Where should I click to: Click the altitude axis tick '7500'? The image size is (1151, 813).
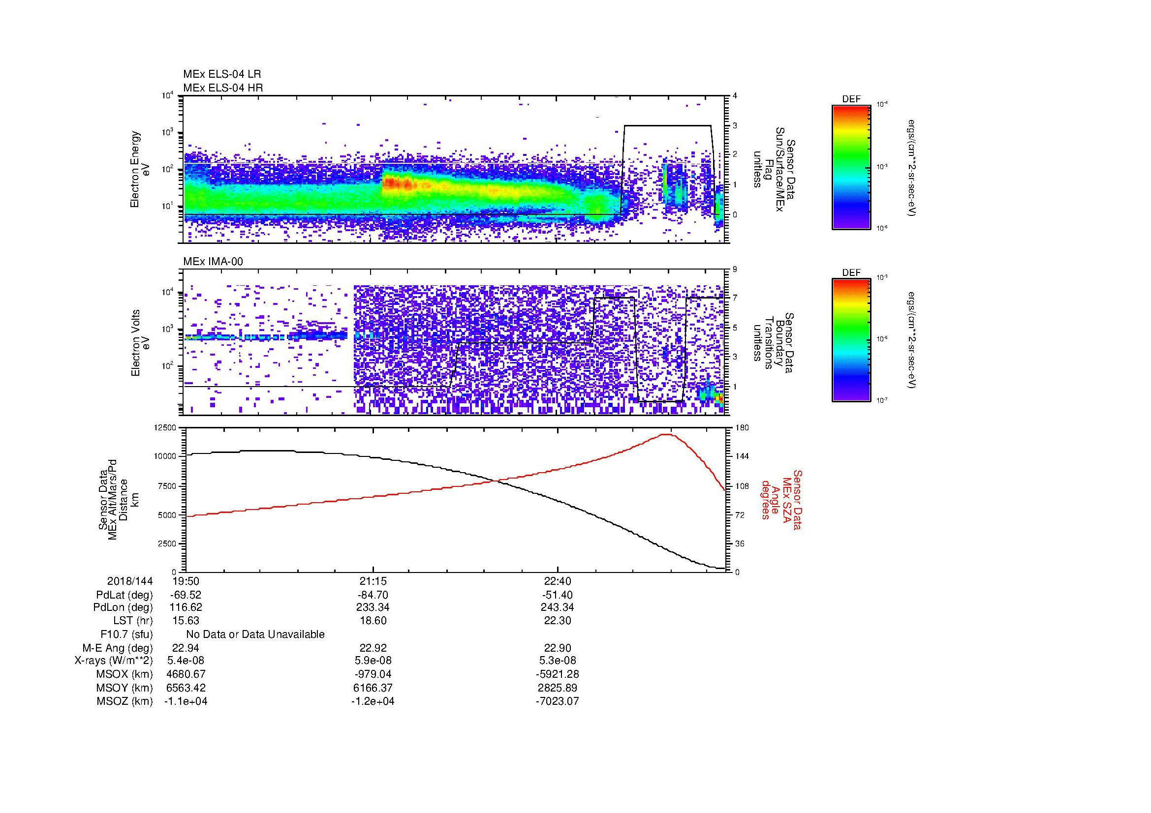pyautogui.click(x=167, y=486)
